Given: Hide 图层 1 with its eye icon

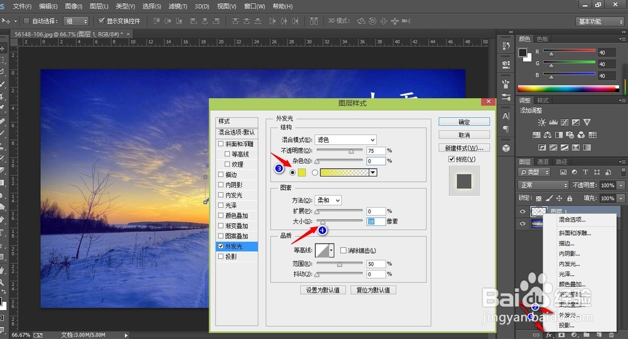Looking at the screenshot, I should 522,212.
